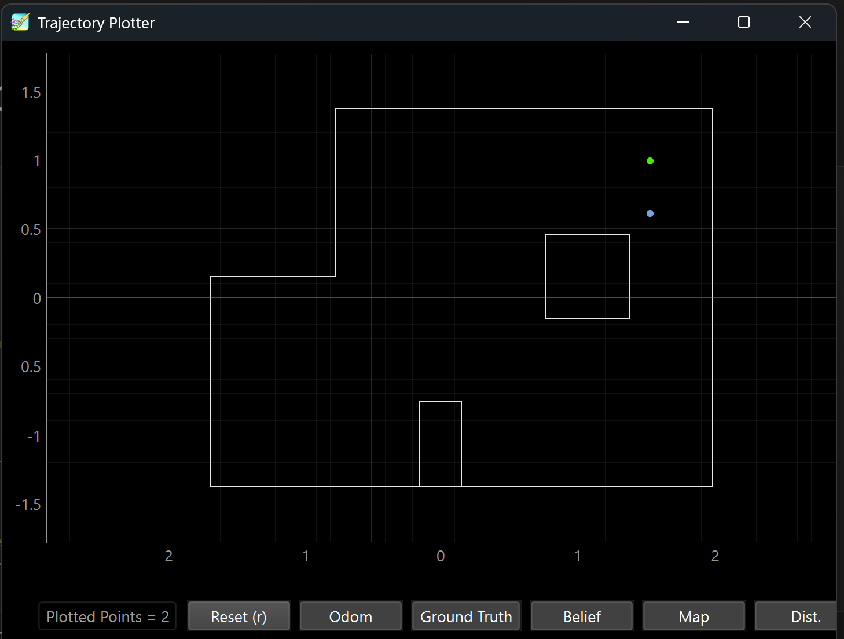Click the y-axis label -1
The width and height of the screenshot is (844, 639).
tap(34, 436)
